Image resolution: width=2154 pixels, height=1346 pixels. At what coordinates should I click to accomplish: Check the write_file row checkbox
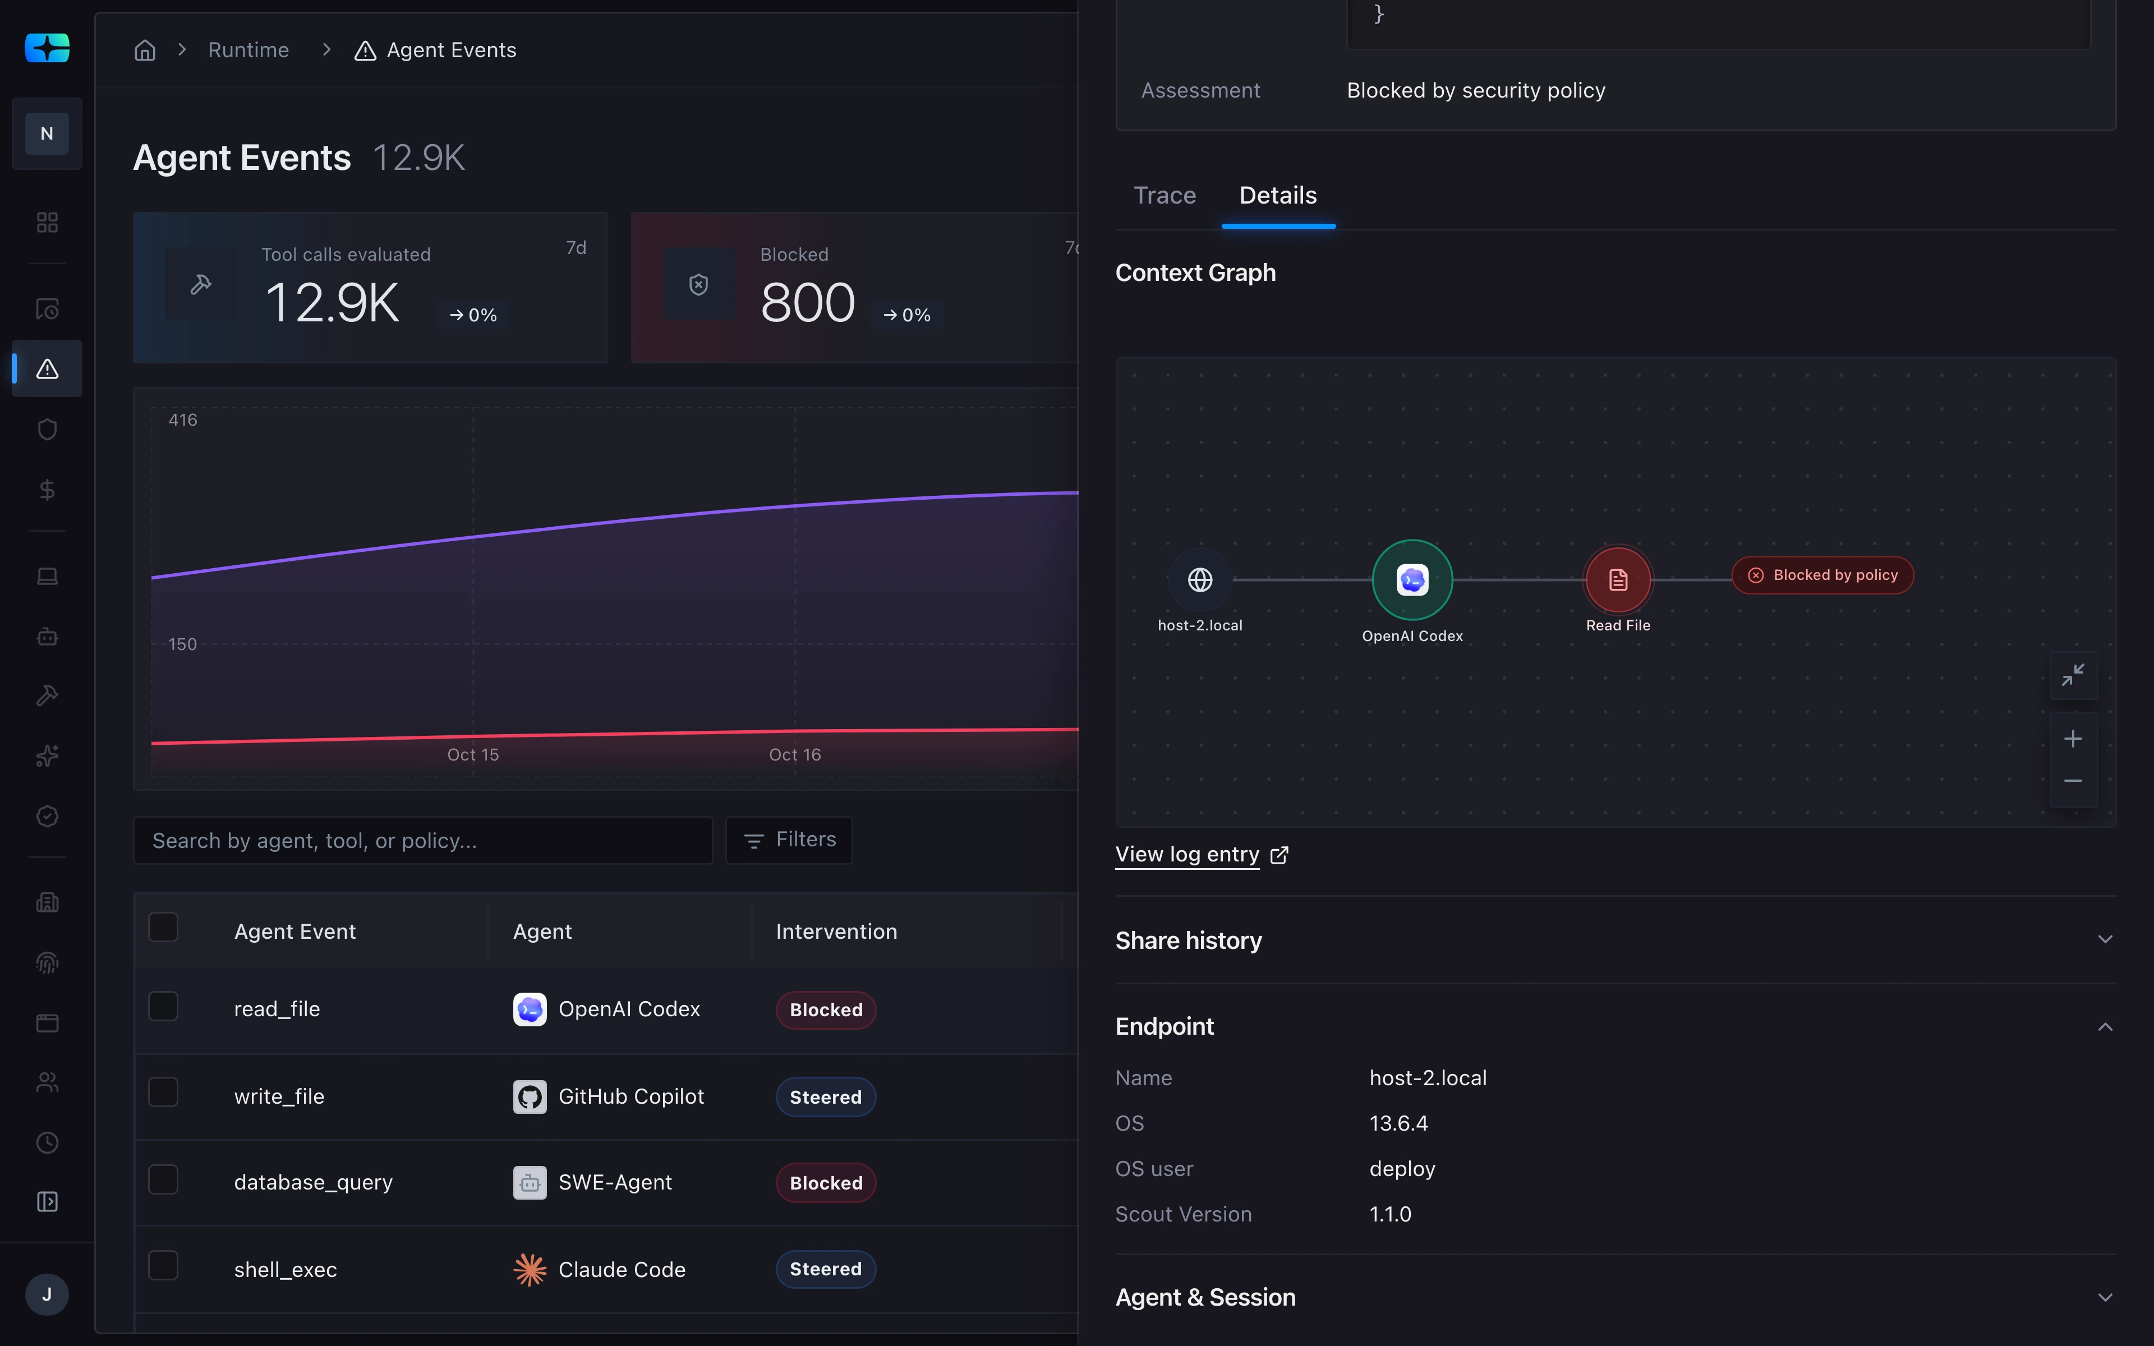(163, 1093)
